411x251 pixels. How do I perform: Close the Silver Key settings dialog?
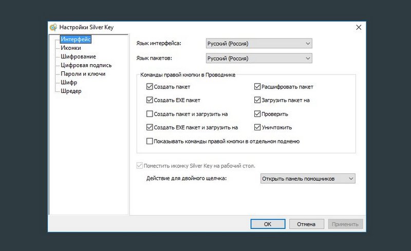click(x=359, y=27)
